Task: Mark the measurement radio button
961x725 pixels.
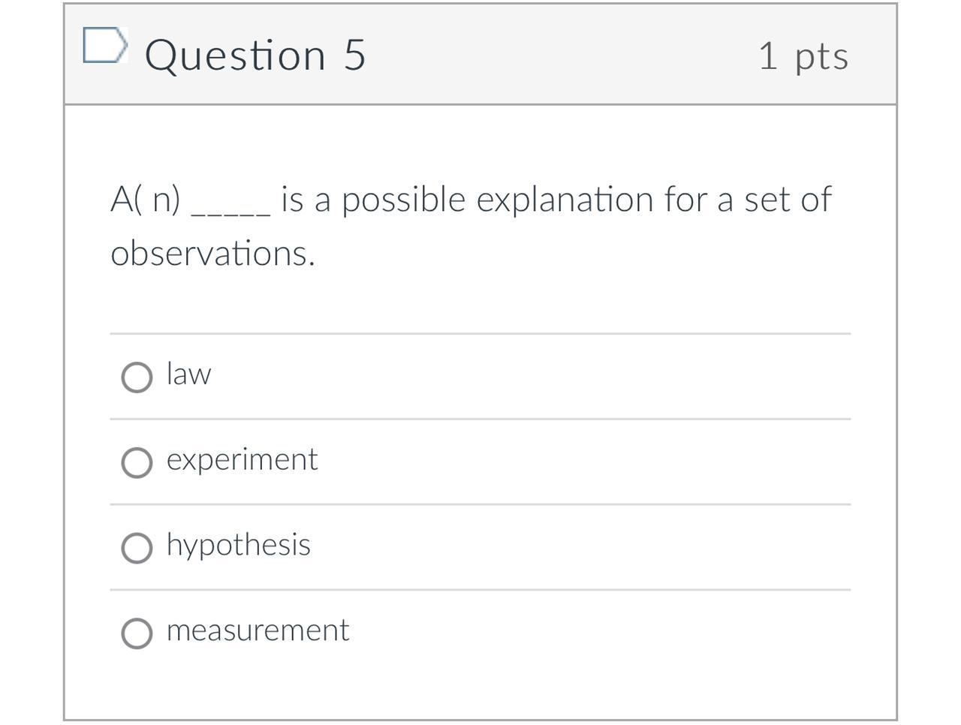Action: (137, 633)
